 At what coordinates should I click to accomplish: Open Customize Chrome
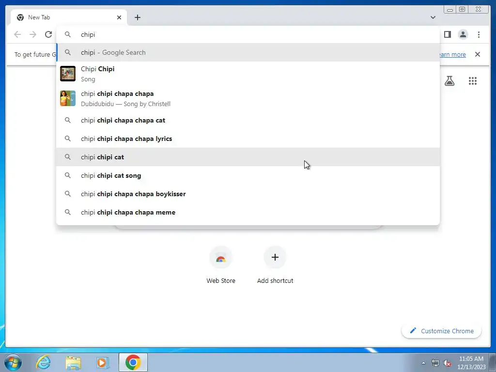442,331
